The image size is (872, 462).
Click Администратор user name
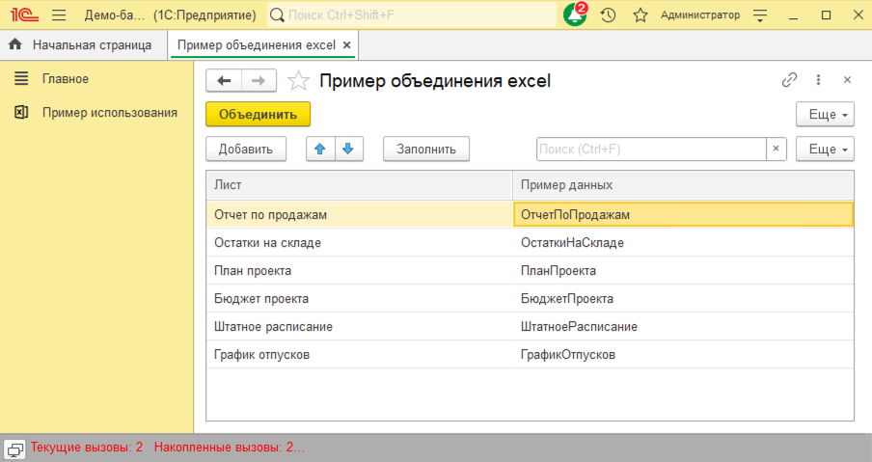point(700,15)
